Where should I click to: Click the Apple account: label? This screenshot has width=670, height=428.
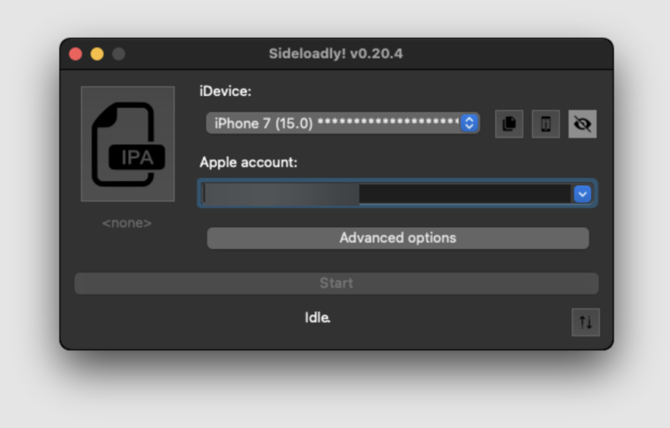(249, 162)
